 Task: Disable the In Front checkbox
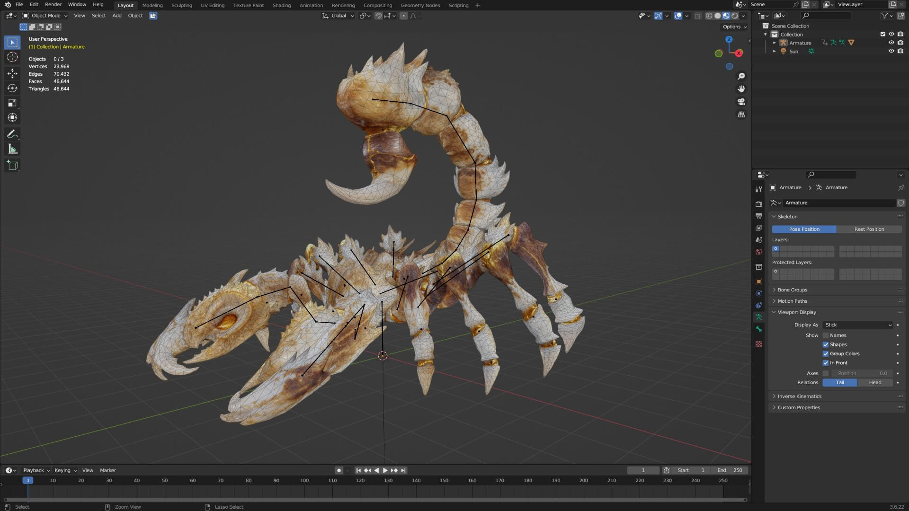point(826,363)
